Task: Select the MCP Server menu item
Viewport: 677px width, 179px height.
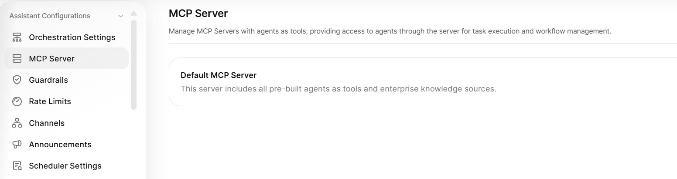Action: coord(51,59)
